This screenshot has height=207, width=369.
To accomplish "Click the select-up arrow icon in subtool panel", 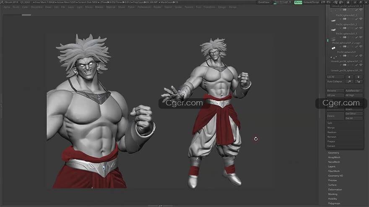I will click(x=349, y=77).
